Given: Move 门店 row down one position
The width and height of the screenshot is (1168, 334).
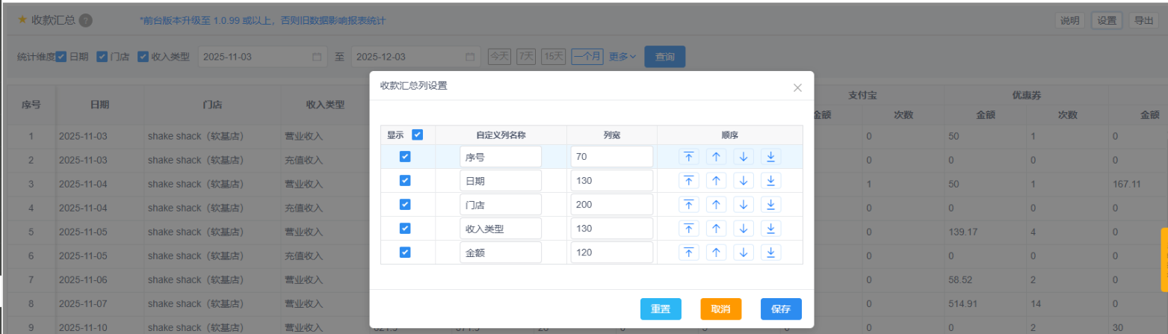Looking at the screenshot, I should (744, 204).
